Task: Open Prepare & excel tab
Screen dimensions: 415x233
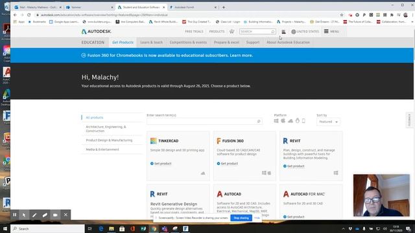Action: pos(226,42)
